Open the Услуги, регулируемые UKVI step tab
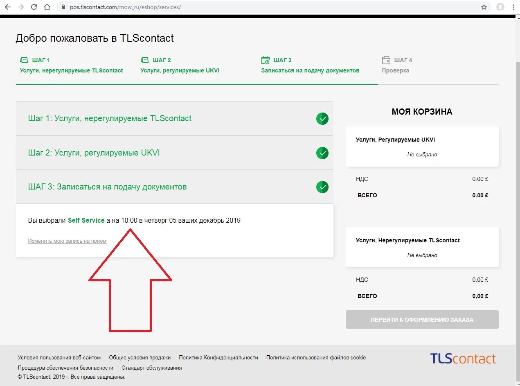Viewport: 520px width, 386px height. coord(180,65)
